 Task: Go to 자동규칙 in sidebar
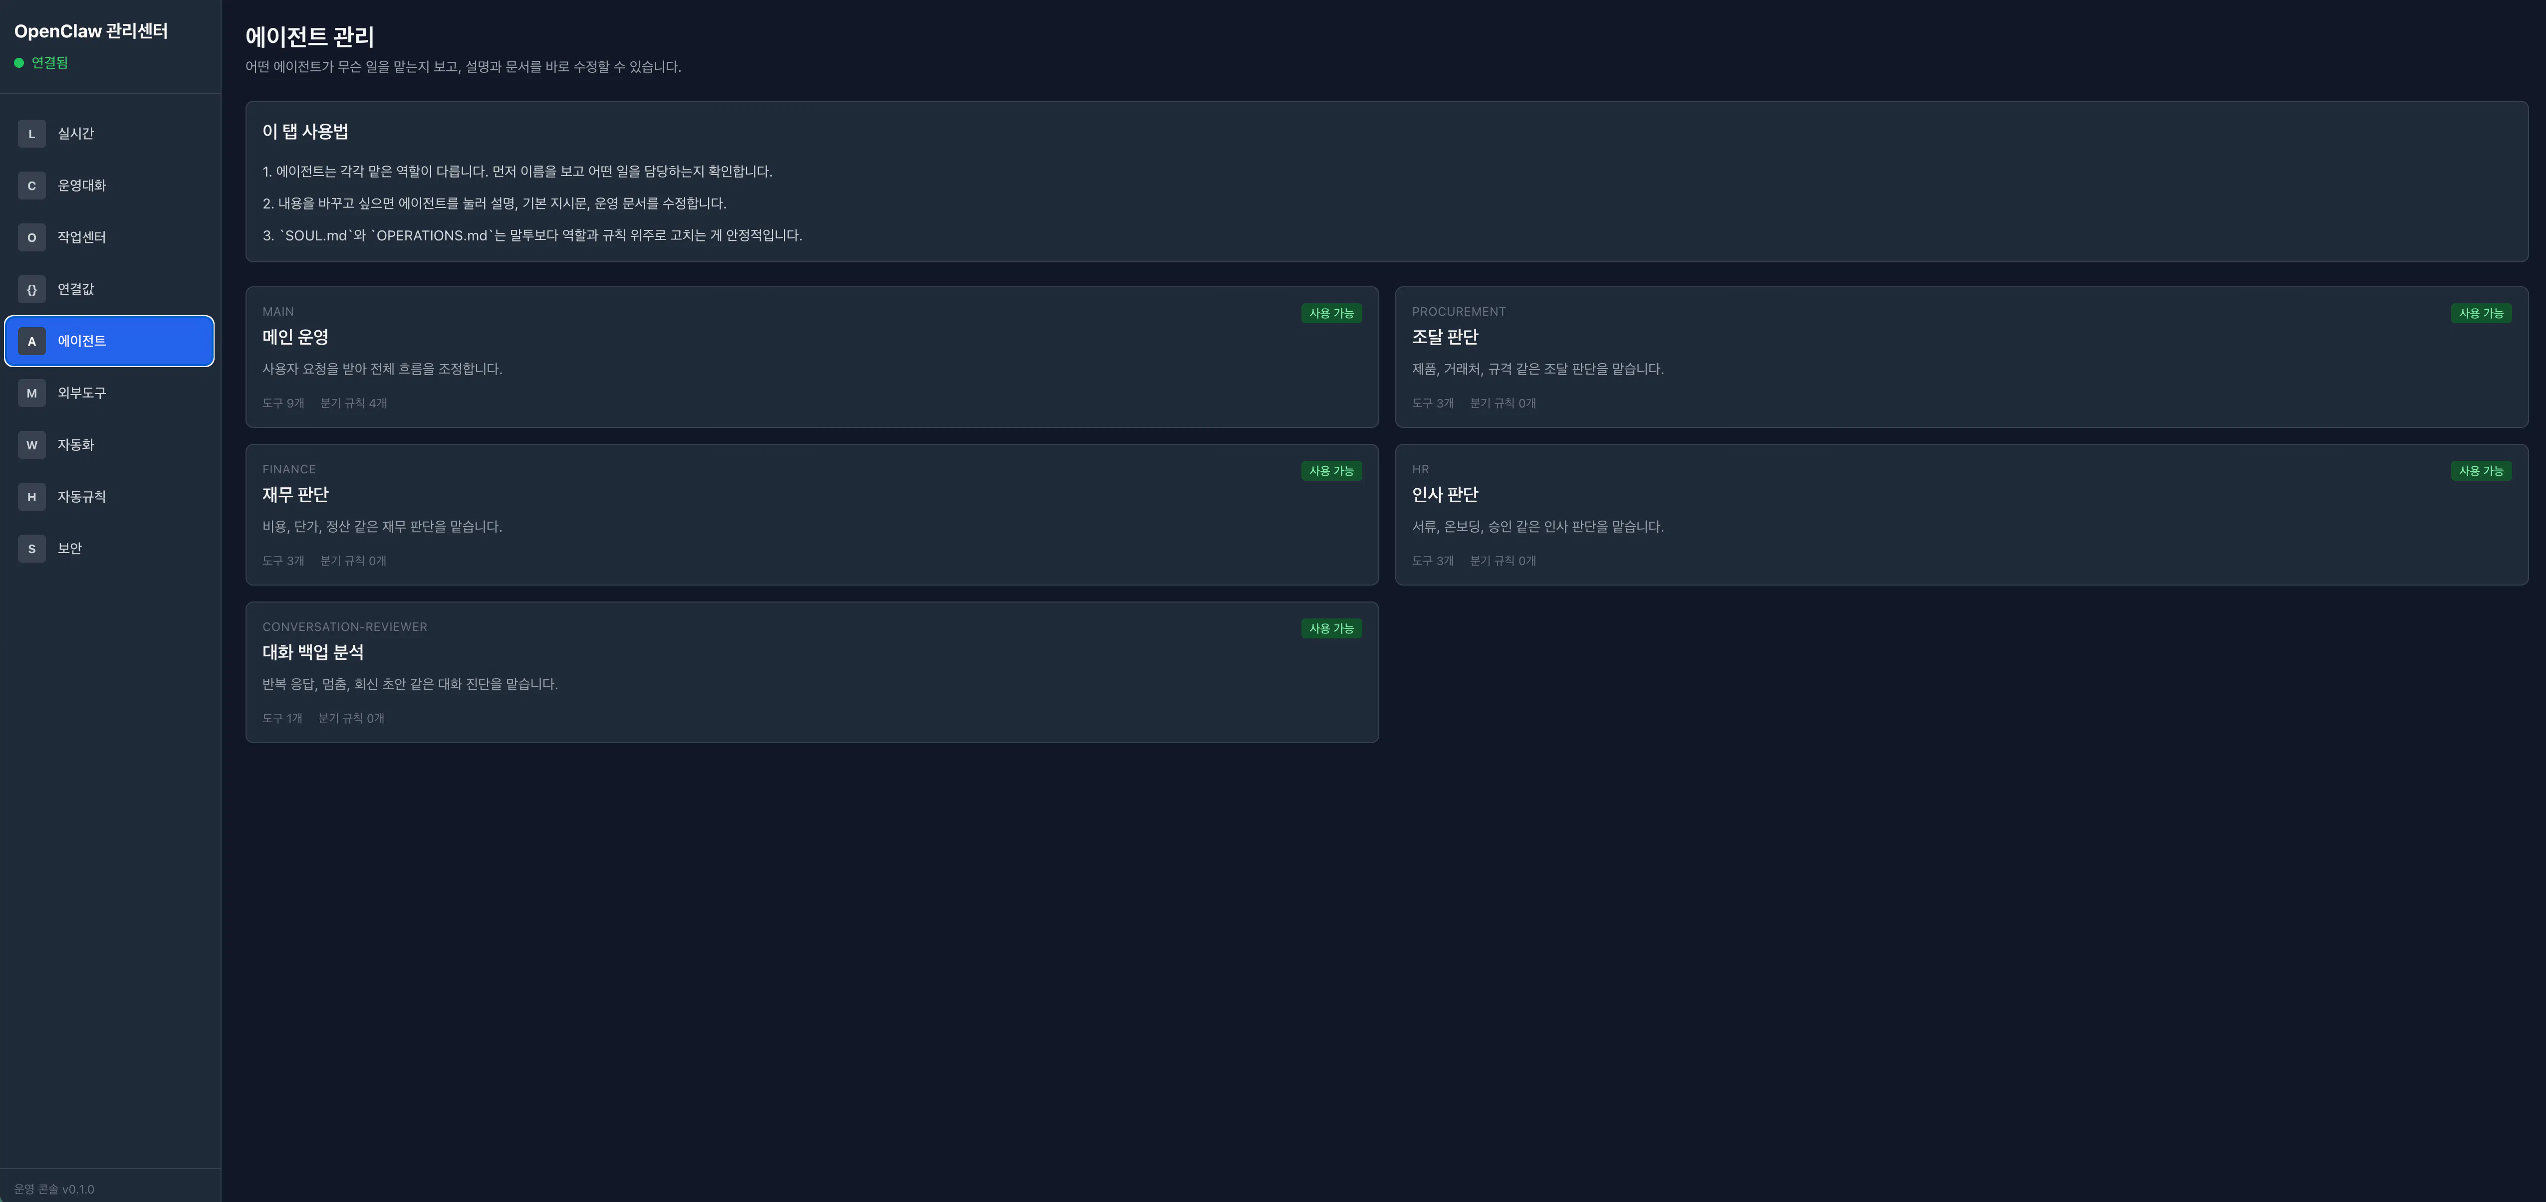pyautogui.click(x=109, y=497)
